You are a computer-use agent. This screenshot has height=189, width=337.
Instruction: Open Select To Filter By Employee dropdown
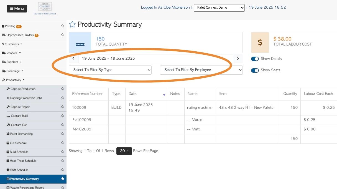tap(201, 70)
